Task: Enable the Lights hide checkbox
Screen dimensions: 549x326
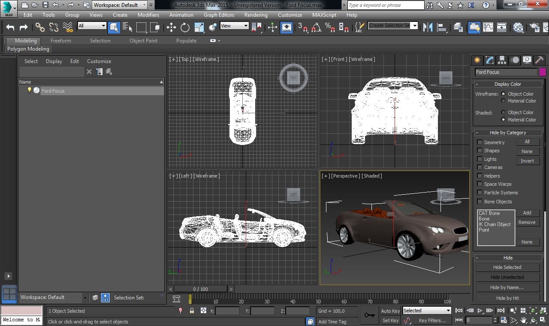Action: tap(480, 159)
